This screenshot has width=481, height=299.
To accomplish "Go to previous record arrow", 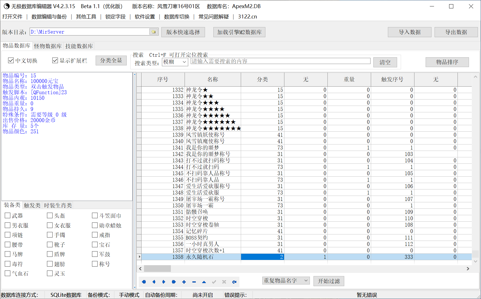I will click(154, 282).
